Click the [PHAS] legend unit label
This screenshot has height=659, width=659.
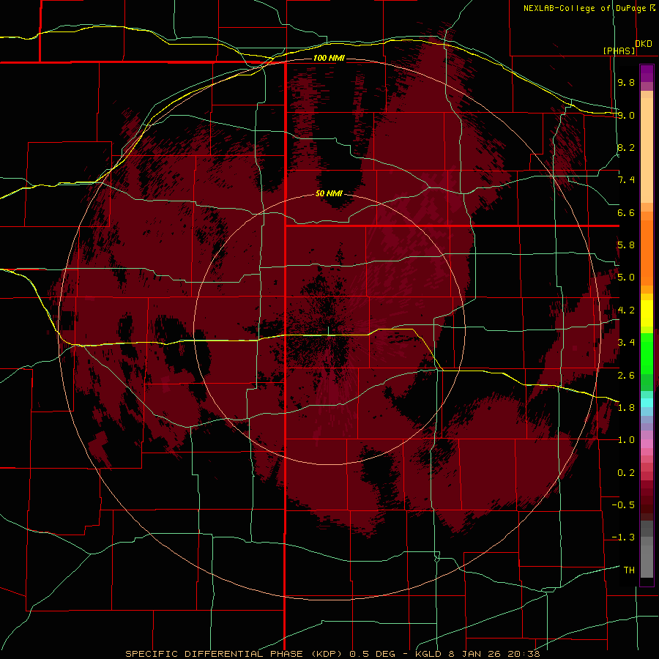(x=619, y=51)
